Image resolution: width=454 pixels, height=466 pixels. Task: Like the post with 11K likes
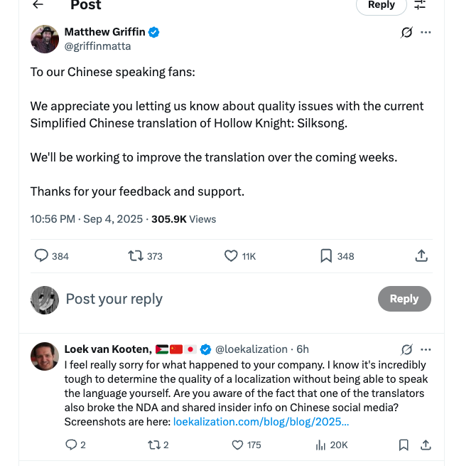[x=231, y=256]
